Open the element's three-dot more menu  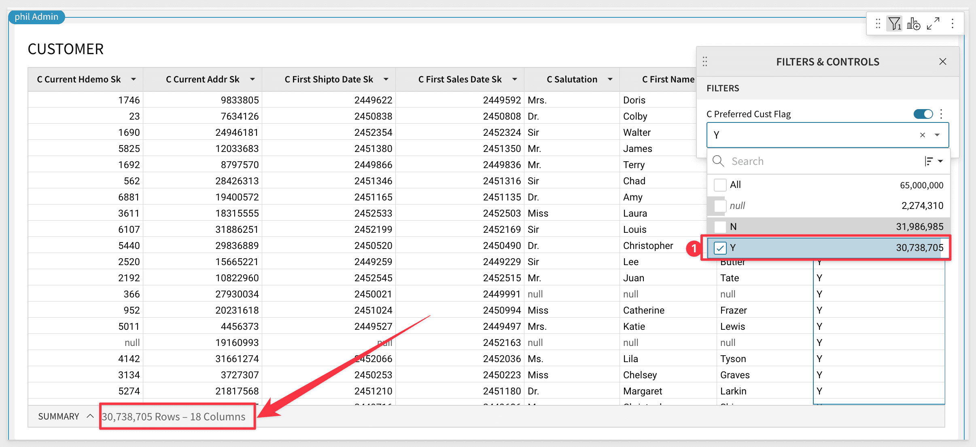click(953, 24)
